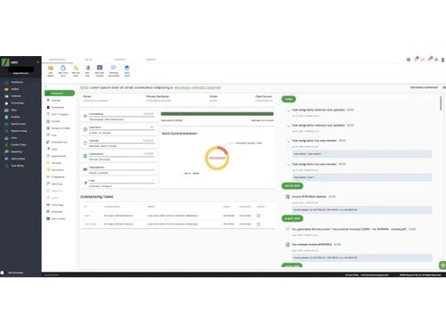Click the Edit Matter Dashboard link
This screenshot has height=334, width=446.
424,87
